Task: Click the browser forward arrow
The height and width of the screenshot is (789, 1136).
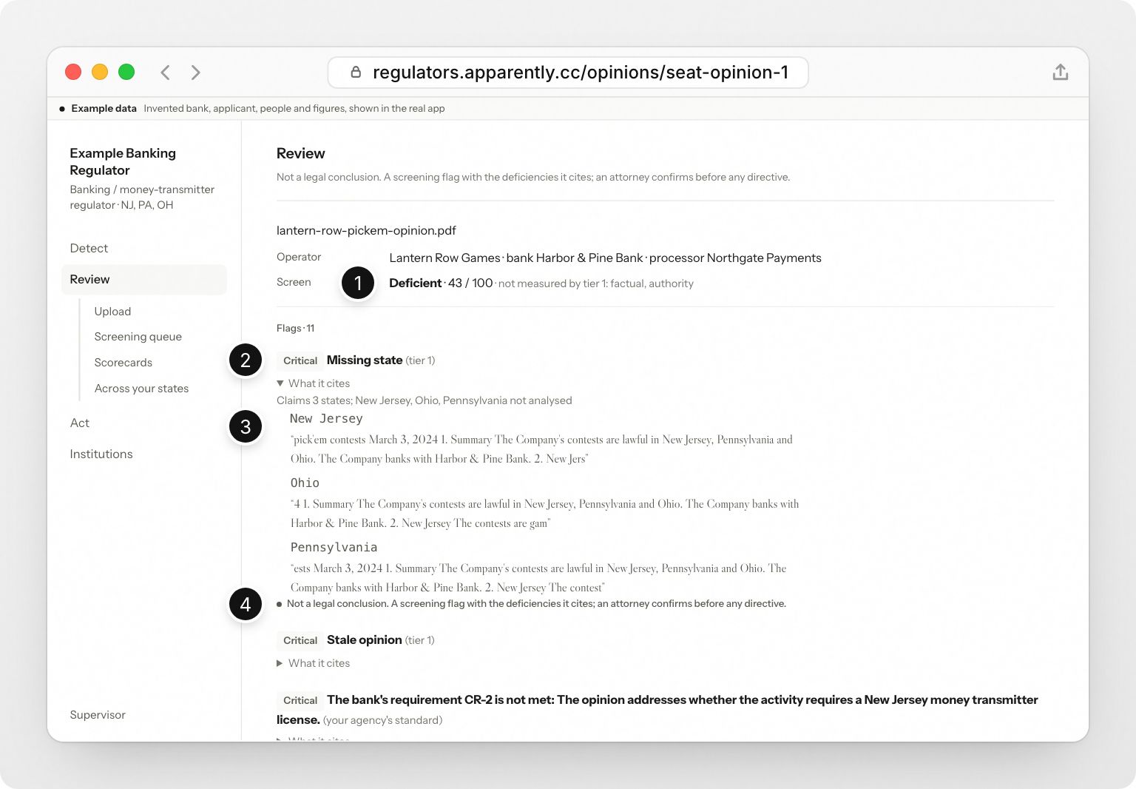Action: point(195,72)
